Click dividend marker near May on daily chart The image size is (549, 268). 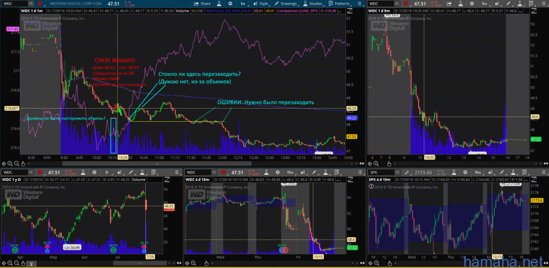tap(47, 247)
